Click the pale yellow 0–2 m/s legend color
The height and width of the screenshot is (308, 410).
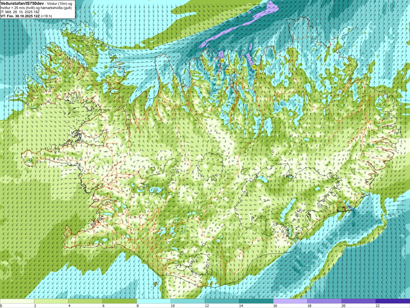(x=17, y=301)
